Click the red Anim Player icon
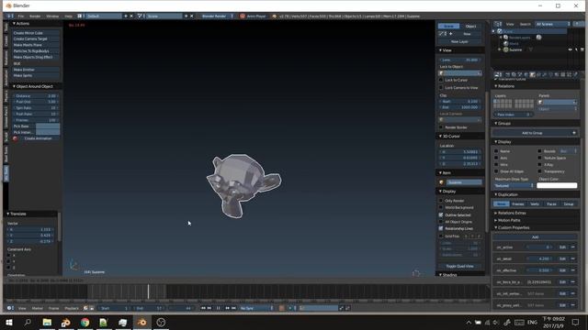This screenshot has width=588, height=330. click(243, 16)
